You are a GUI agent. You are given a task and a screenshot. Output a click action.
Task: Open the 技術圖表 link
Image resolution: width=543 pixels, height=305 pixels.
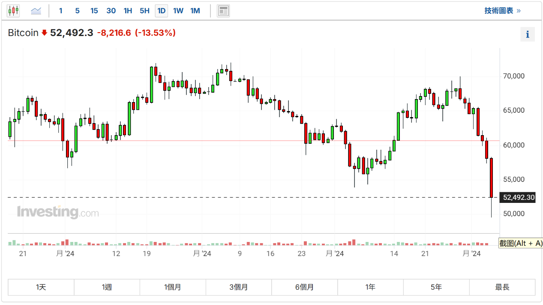pos(502,11)
